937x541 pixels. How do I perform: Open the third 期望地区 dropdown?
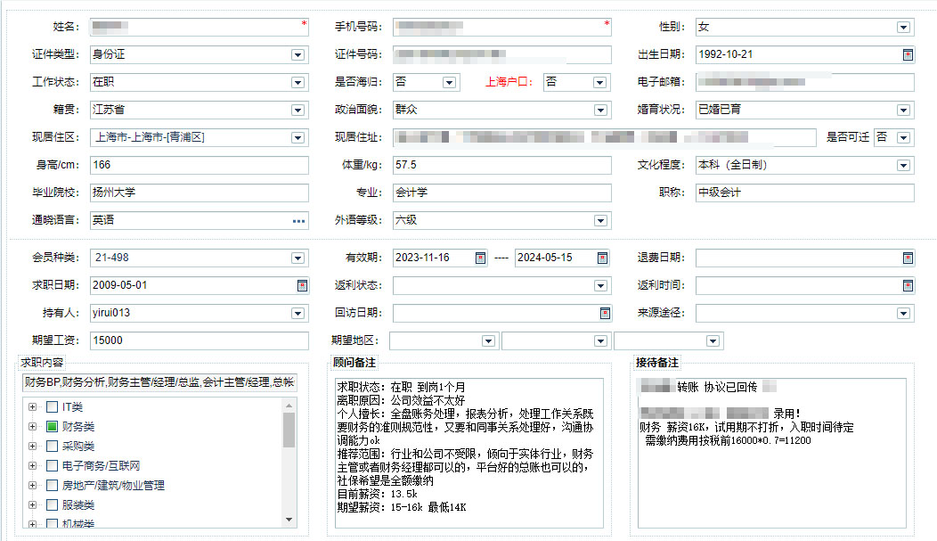pos(713,341)
